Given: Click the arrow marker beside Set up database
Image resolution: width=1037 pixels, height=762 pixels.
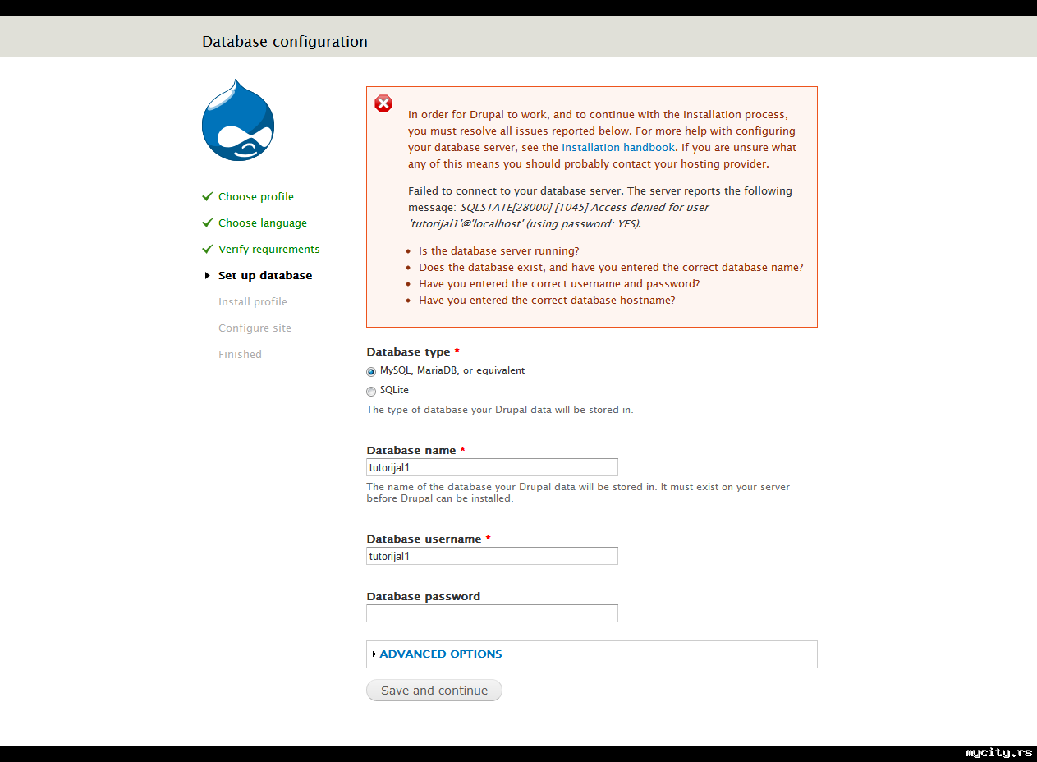Looking at the screenshot, I should tap(208, 276).
